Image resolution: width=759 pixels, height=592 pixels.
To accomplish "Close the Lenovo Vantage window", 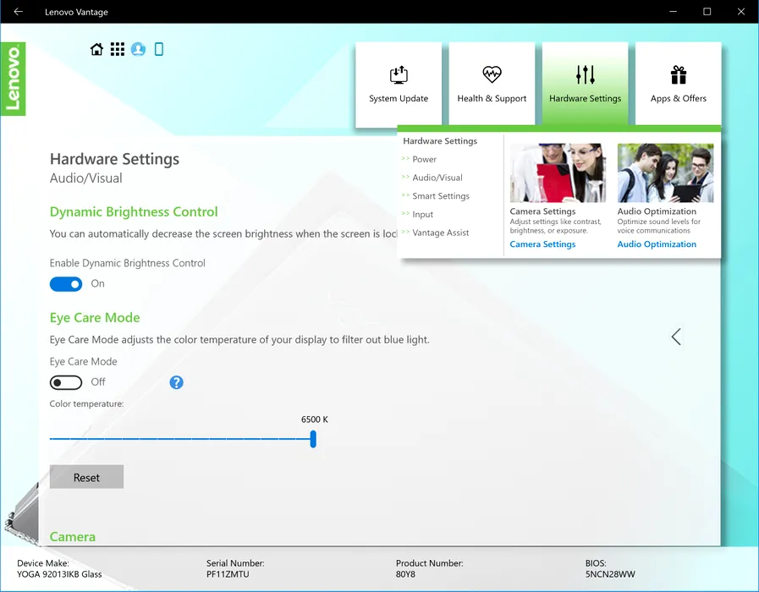I will [x=741, y=12].
